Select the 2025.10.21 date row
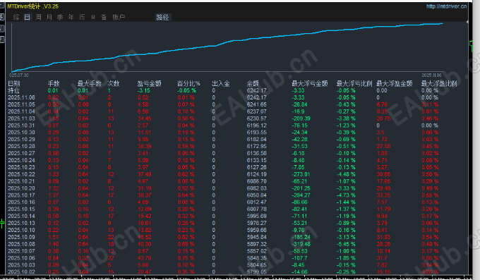Screen dimensions: 480x280 (x=21, y=181)
